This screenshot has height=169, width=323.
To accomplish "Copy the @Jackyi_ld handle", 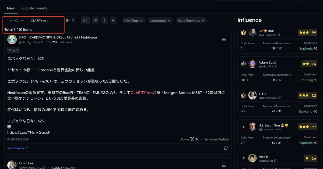I will tap(275, 161).
